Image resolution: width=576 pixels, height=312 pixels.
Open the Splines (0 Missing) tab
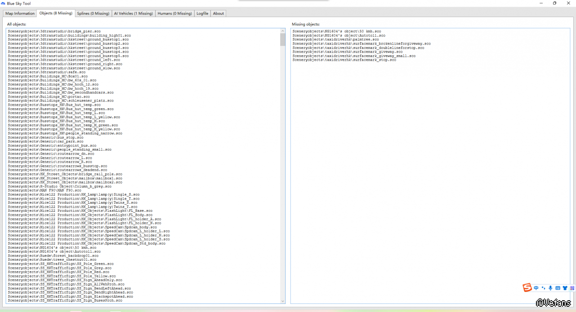(93, 13)
